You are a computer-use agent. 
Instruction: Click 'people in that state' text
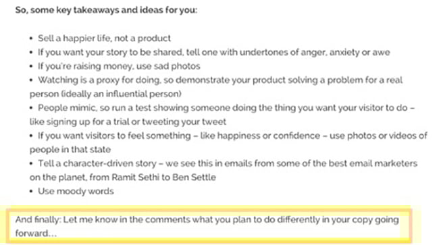click(70, 149)
